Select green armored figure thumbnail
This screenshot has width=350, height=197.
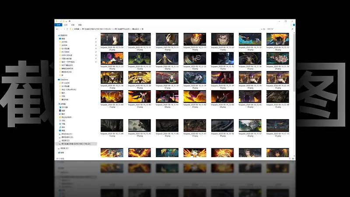[140, 58]
